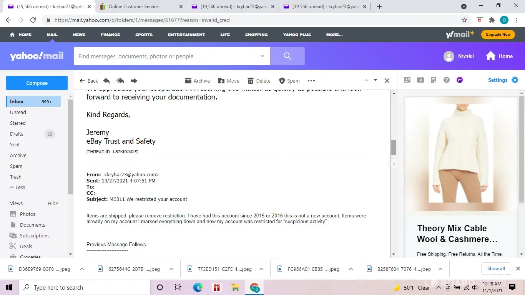
Task: Hide the Views section
Action: pos(53,203)
